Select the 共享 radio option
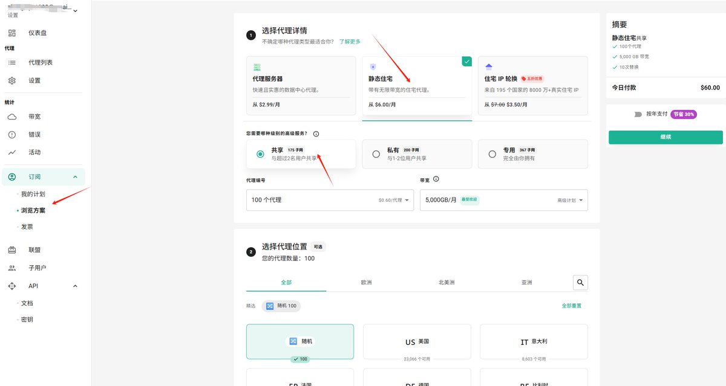The image size is (726, 386). click(260, 154)
